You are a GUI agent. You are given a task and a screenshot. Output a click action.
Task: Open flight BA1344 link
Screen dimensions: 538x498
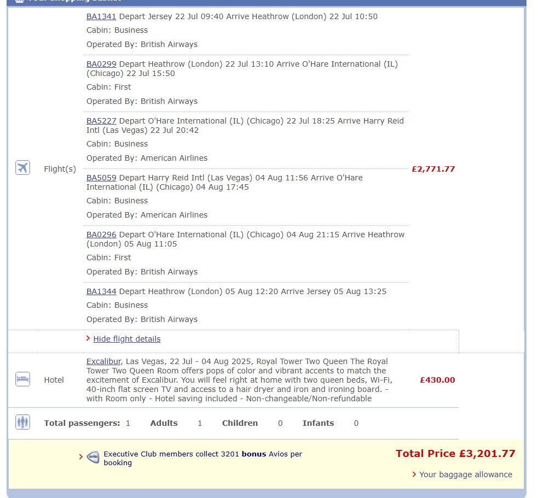coord(101,292)
